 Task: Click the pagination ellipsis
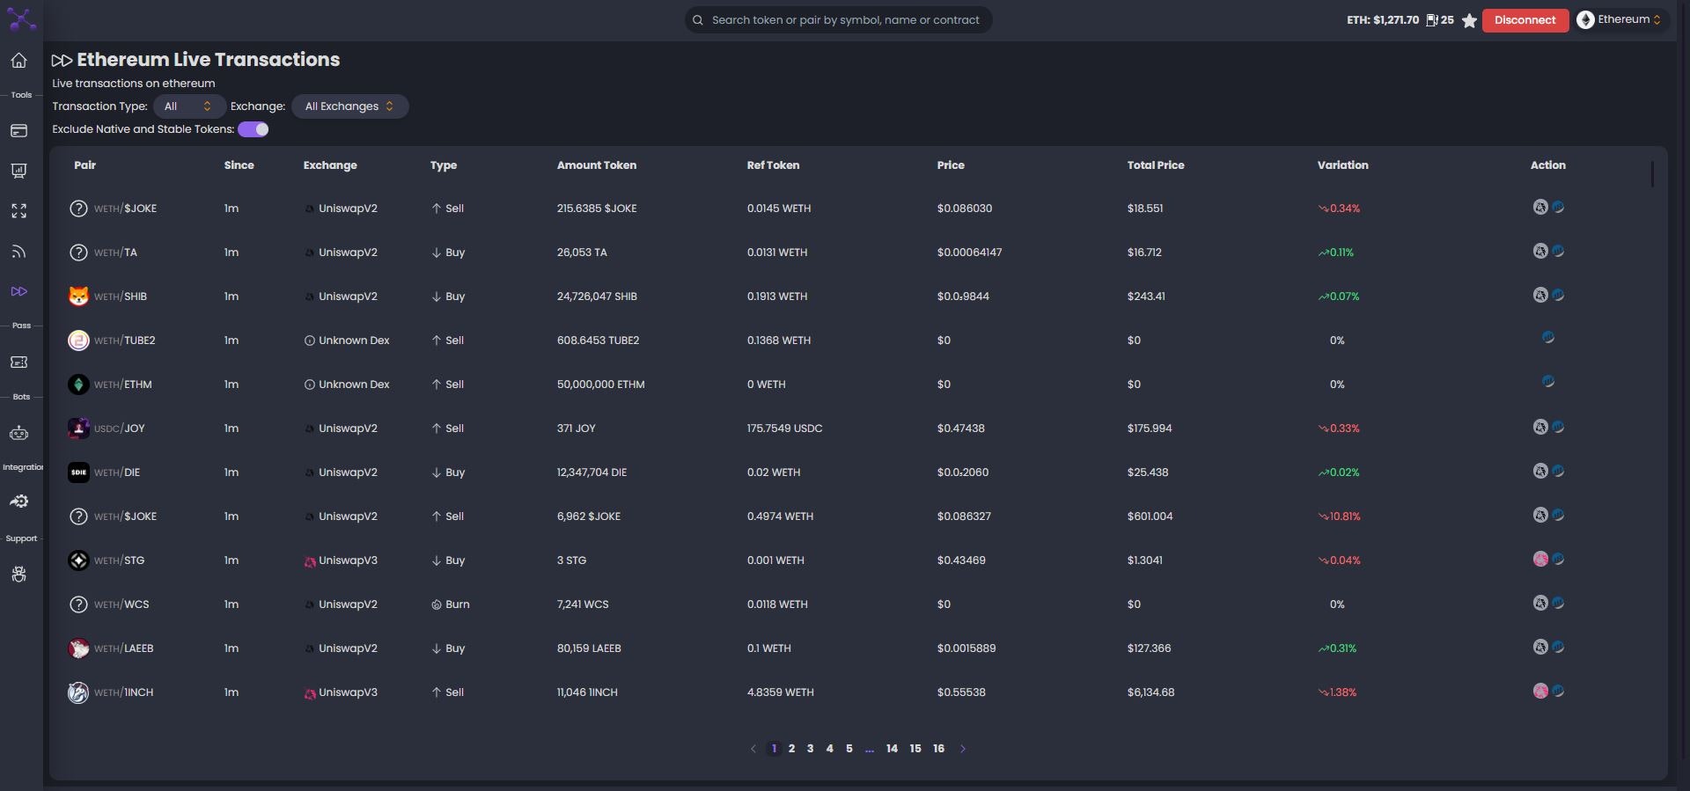coord(870,749)
